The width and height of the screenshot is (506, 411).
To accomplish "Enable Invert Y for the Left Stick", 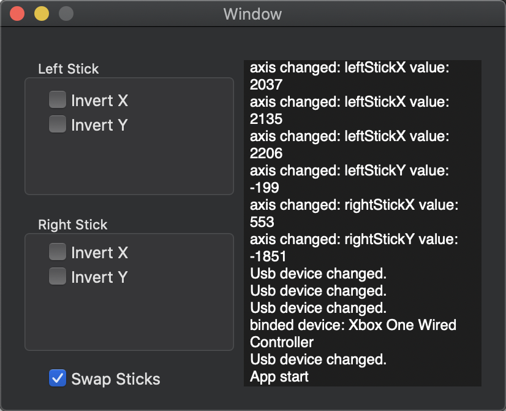I will click(57, 125).
